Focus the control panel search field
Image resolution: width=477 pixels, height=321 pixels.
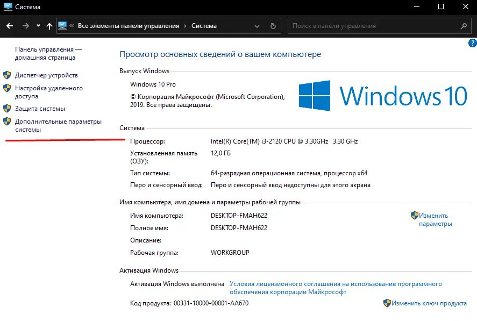[379, 26]
